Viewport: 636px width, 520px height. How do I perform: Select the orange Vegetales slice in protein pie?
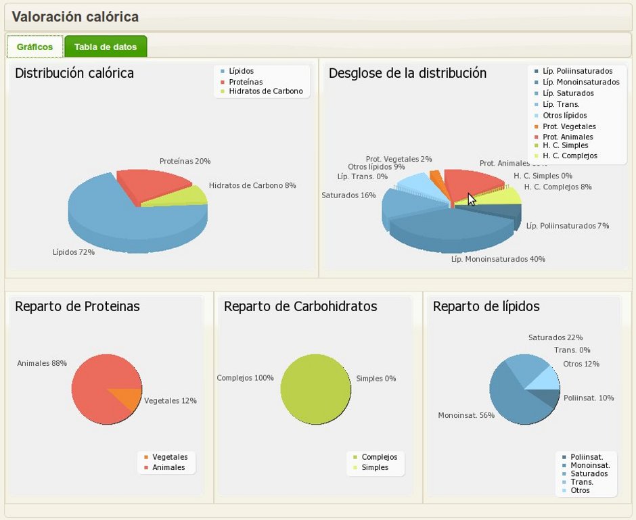coord(128,397)
